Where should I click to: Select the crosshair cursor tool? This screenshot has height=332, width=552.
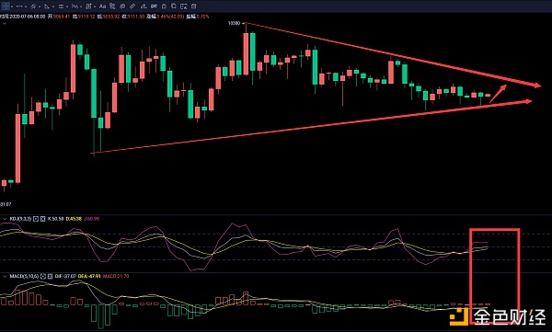(6, 6)
